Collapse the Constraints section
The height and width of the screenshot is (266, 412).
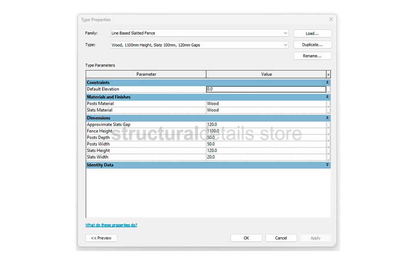[327, 82]
